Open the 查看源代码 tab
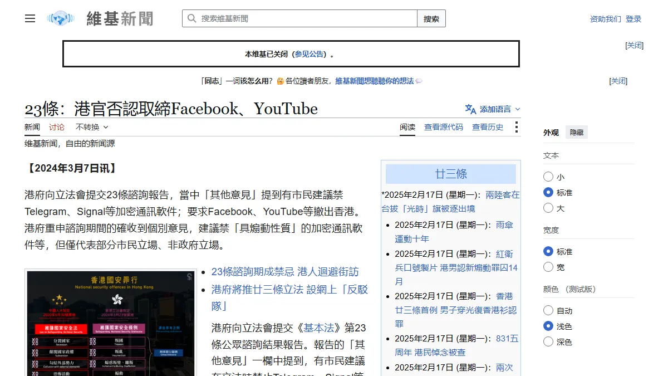The width and height of the screenshot is (668, 376). click(x=444, y=127)
